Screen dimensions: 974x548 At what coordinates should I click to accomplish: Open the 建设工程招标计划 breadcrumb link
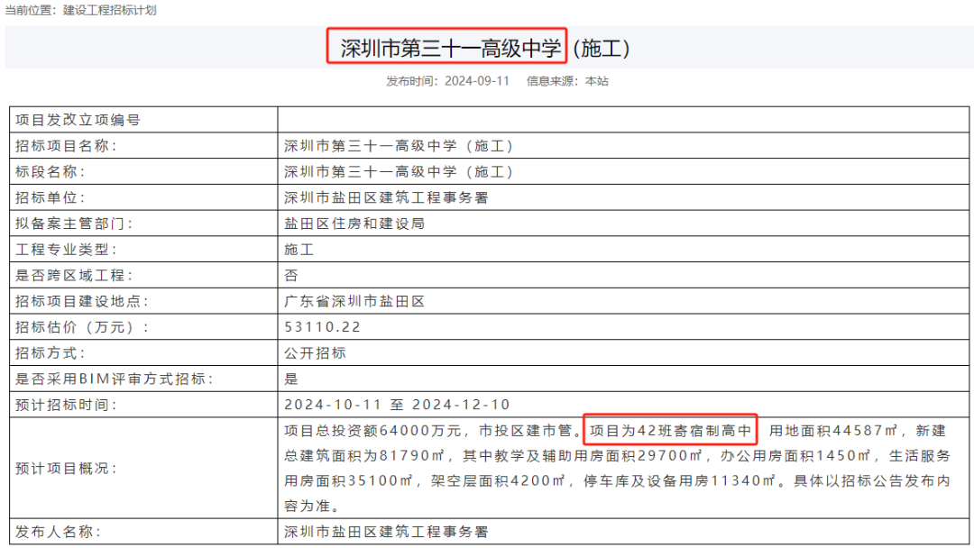[109, 11]
